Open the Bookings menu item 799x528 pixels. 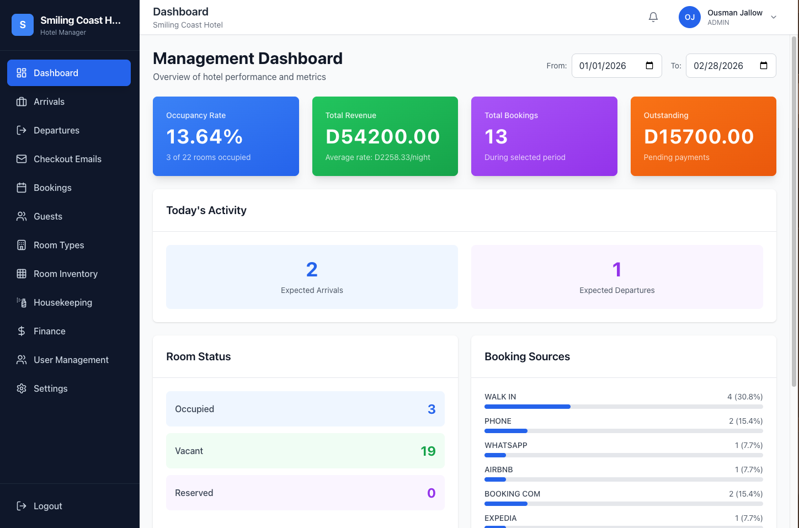(x=52, y=188)
